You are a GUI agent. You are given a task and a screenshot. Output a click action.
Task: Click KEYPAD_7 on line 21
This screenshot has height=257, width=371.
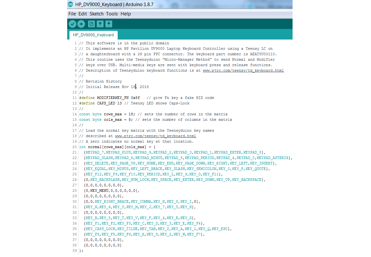95,152
